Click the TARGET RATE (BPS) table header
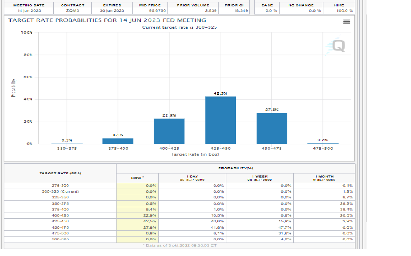 click(x=60, y=173)
